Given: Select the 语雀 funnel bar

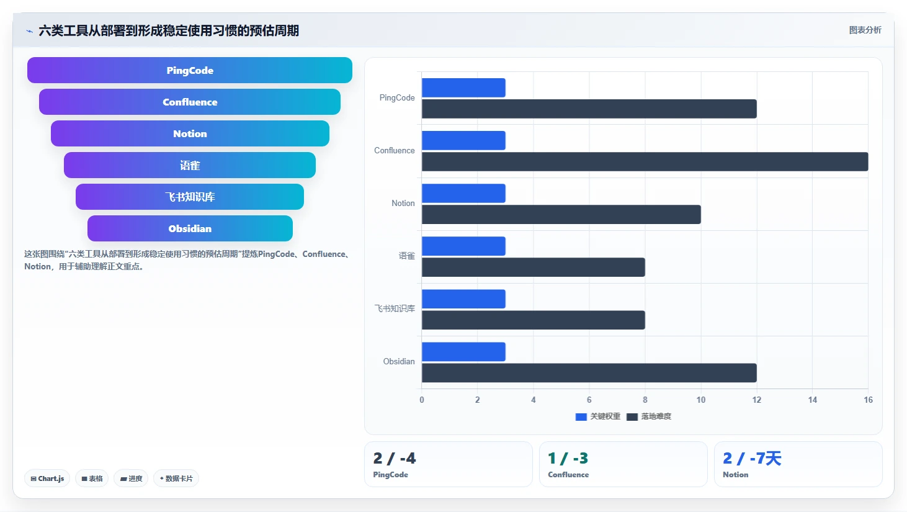Looking at the screenshot, I should tap(190, 165).
